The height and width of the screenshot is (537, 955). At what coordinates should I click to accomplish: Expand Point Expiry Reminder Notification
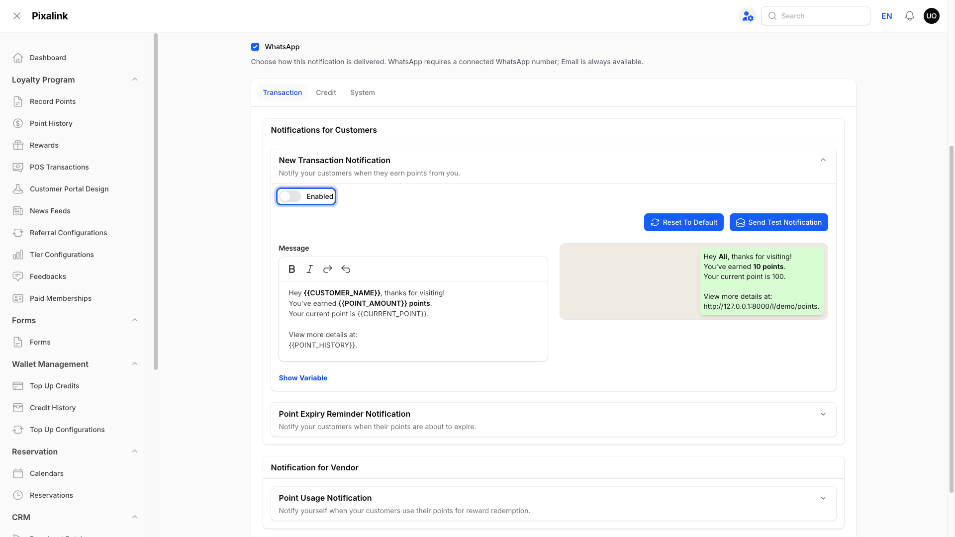(823, 414)
